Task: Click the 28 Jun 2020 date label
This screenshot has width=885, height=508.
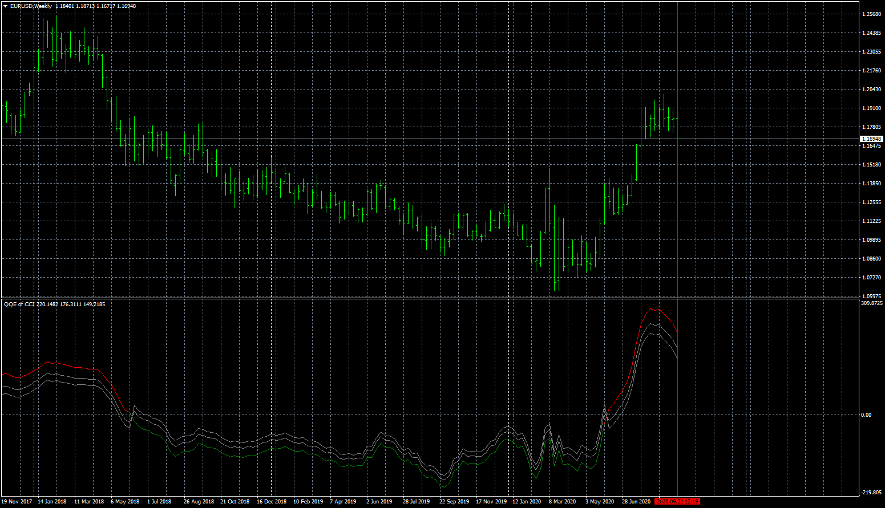Action: click(x=636, y=502)
